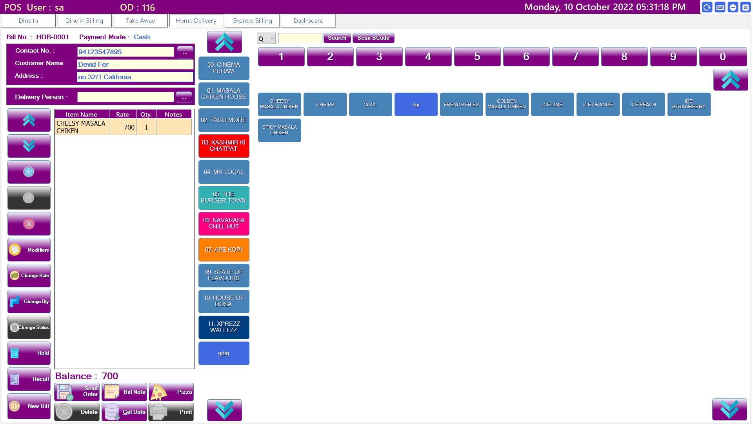Select the FRENCH FRIES item
This screenshot has height=424, width=753.
(x=461, y=104)
